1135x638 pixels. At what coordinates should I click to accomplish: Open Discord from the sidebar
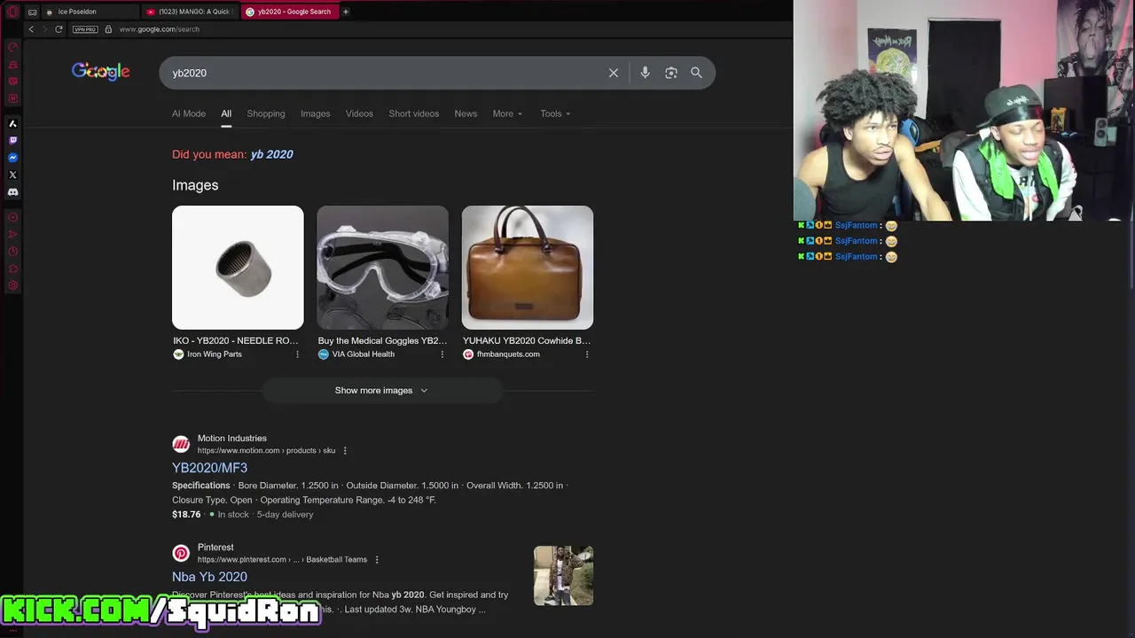[x=12, y=192]
